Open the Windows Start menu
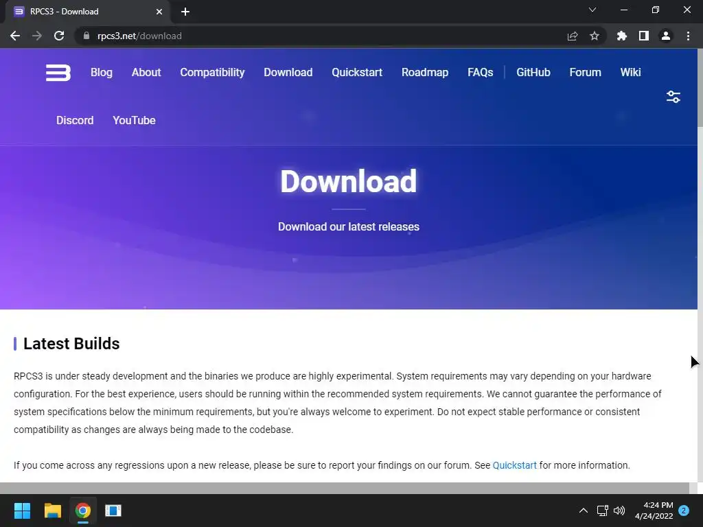Screen dimensions: 703x527 tap(22, 511)
